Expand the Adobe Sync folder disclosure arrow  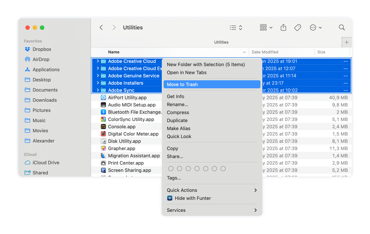click(x=98, y=90)
